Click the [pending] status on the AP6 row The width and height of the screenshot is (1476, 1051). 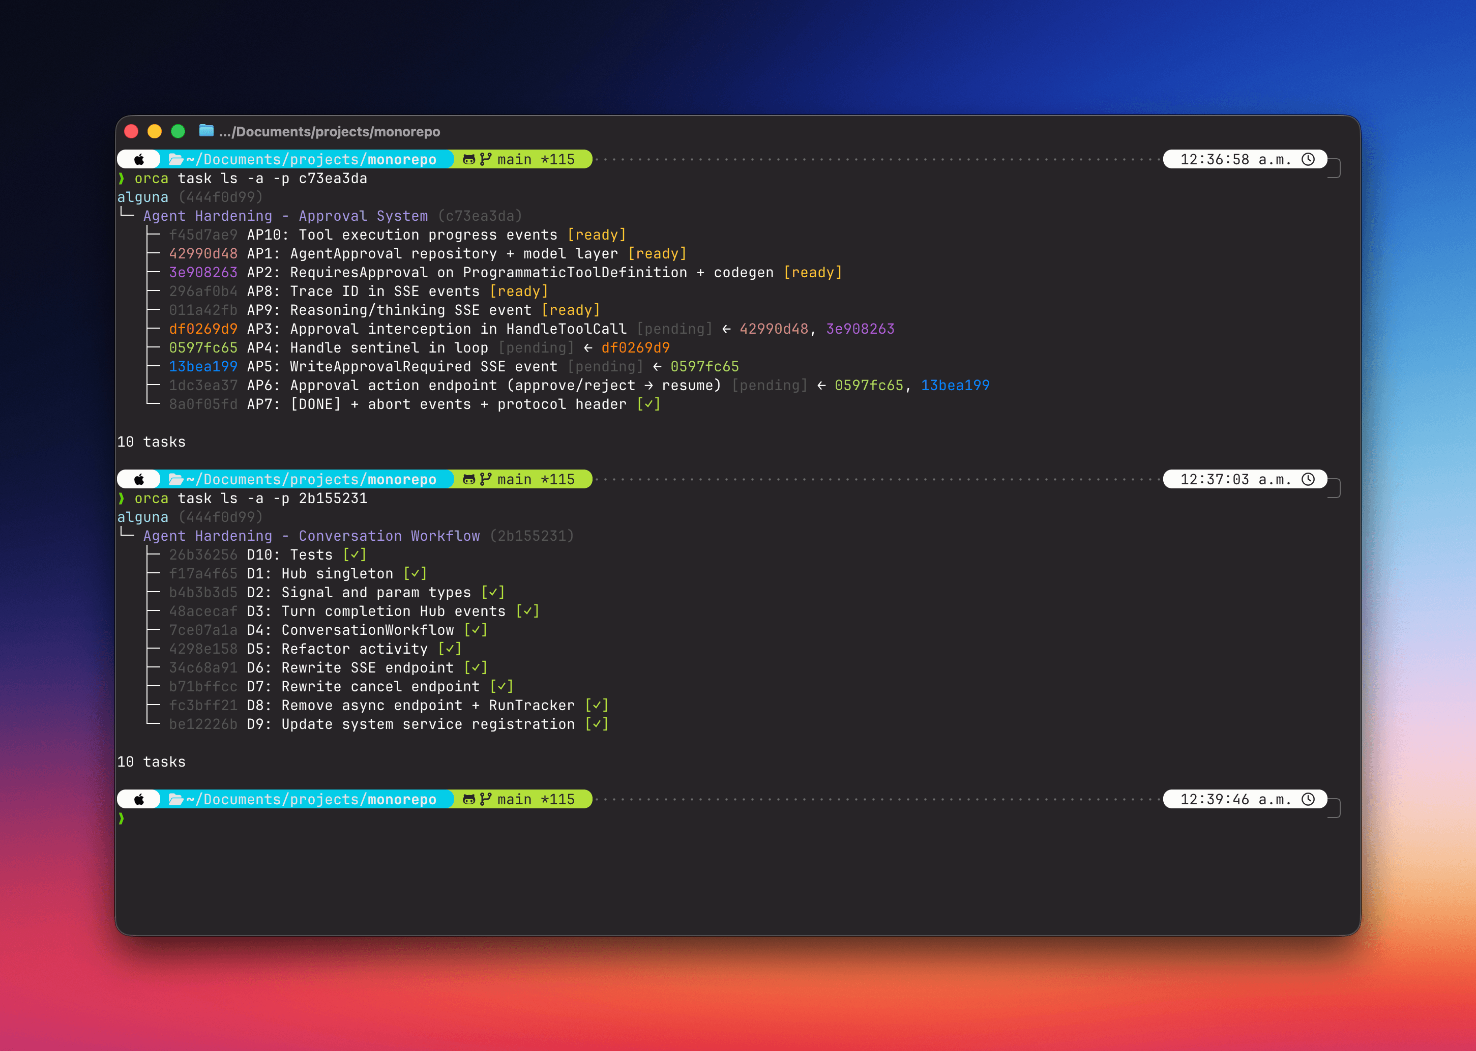click(x=770, y=385)
